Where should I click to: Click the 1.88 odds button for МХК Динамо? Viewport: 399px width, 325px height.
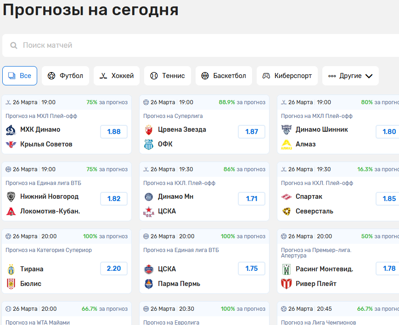point(113,132)
